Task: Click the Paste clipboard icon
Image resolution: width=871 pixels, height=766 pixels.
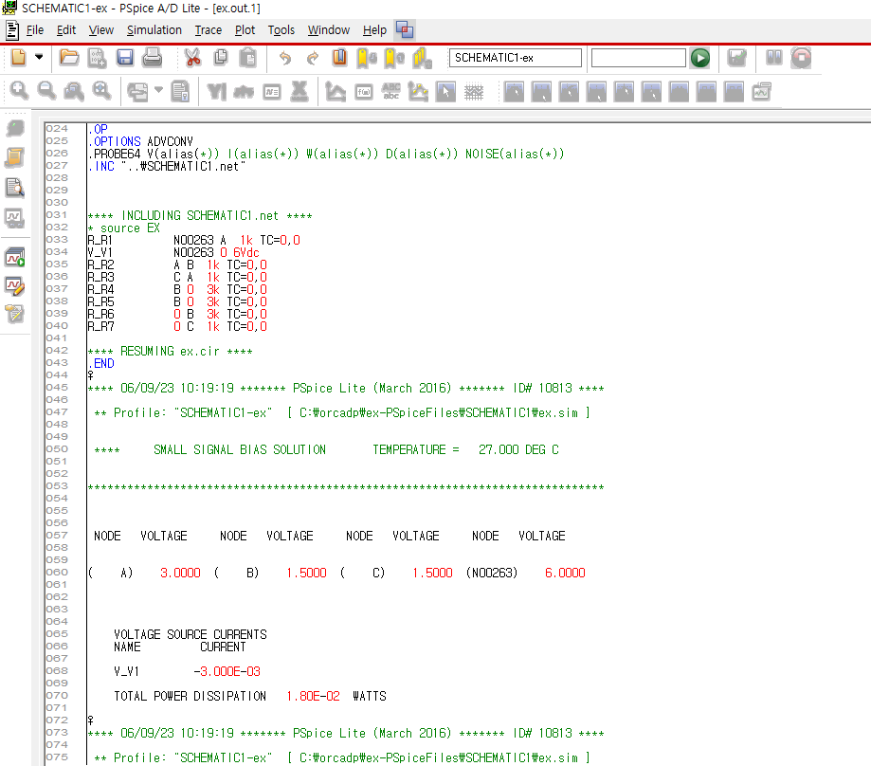Action: tap(247, 57)
